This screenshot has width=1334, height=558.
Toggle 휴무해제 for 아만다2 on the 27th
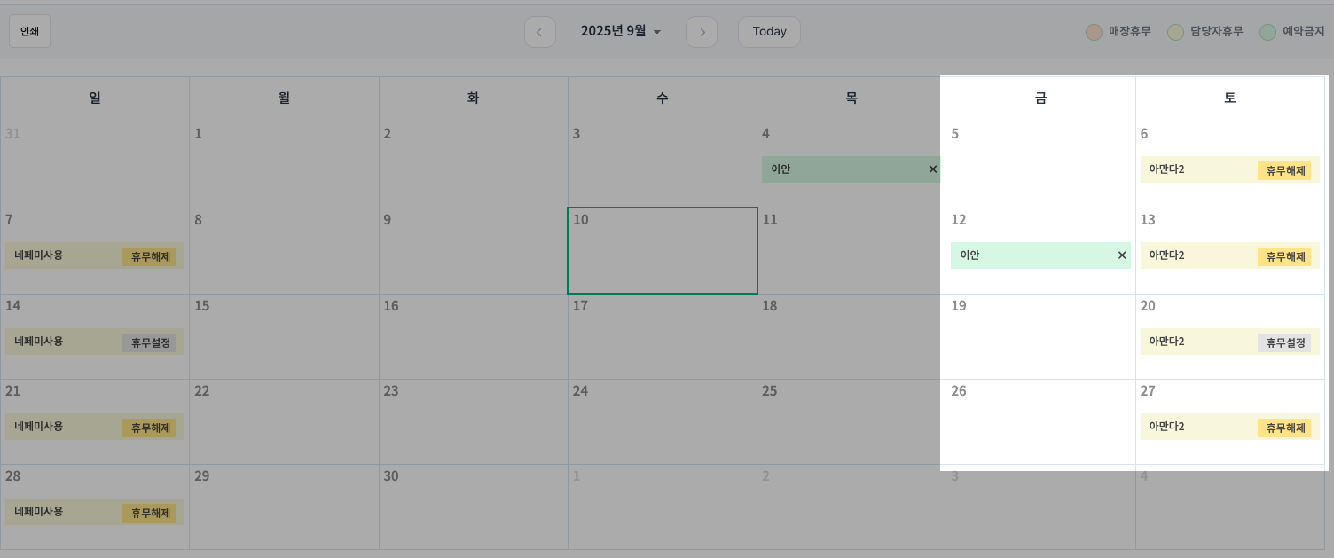coord(1284,428)
